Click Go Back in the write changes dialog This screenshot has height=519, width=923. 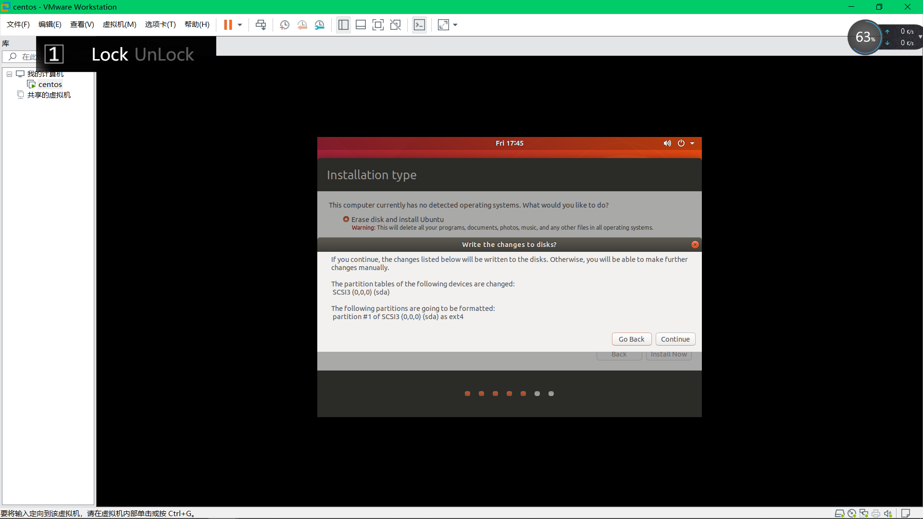point(631,339)
